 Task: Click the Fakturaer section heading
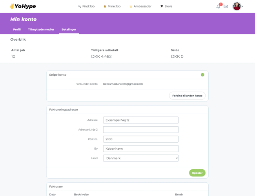click(x=56, y=187)
